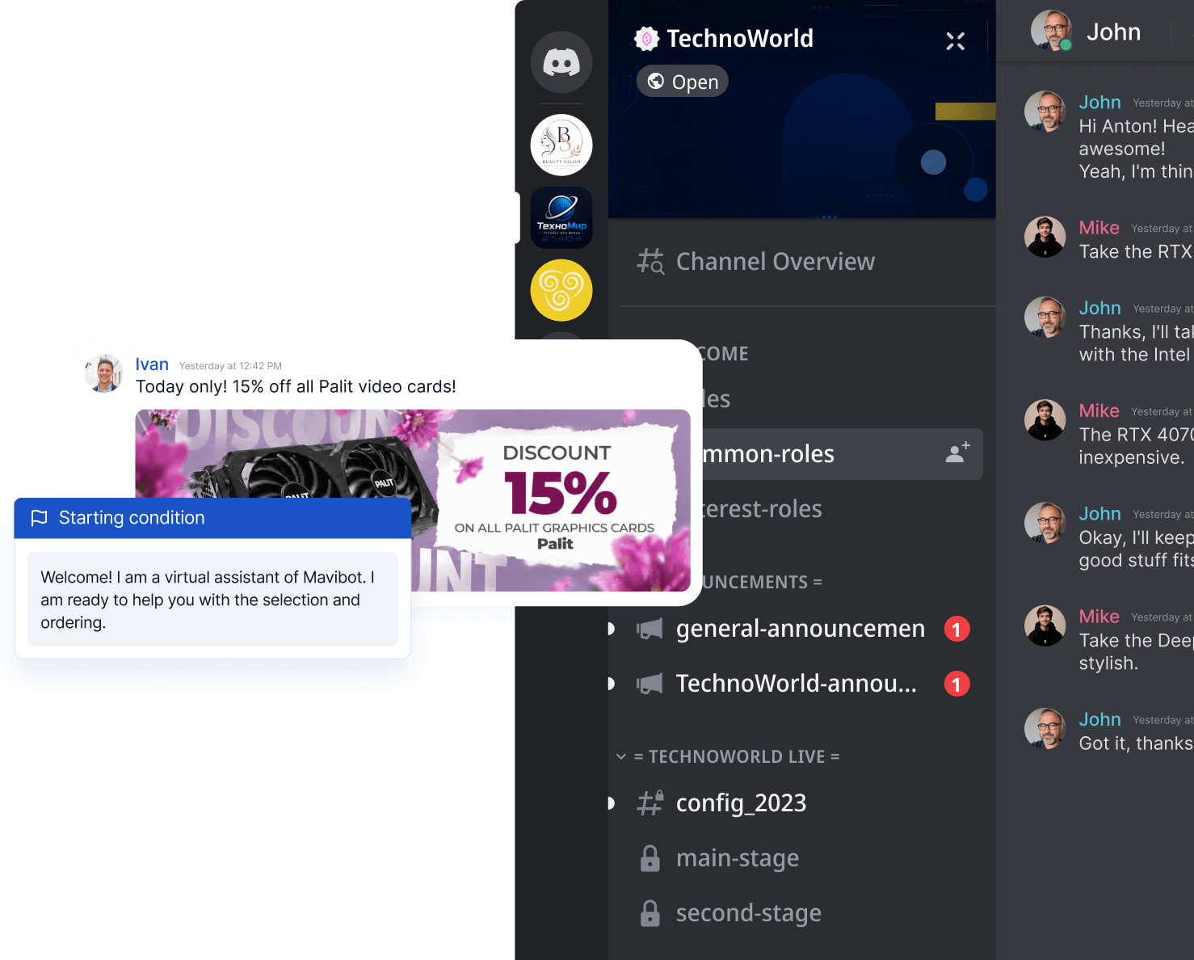Click John's name on 'Thanks, I'll' message

[1100, 308]
